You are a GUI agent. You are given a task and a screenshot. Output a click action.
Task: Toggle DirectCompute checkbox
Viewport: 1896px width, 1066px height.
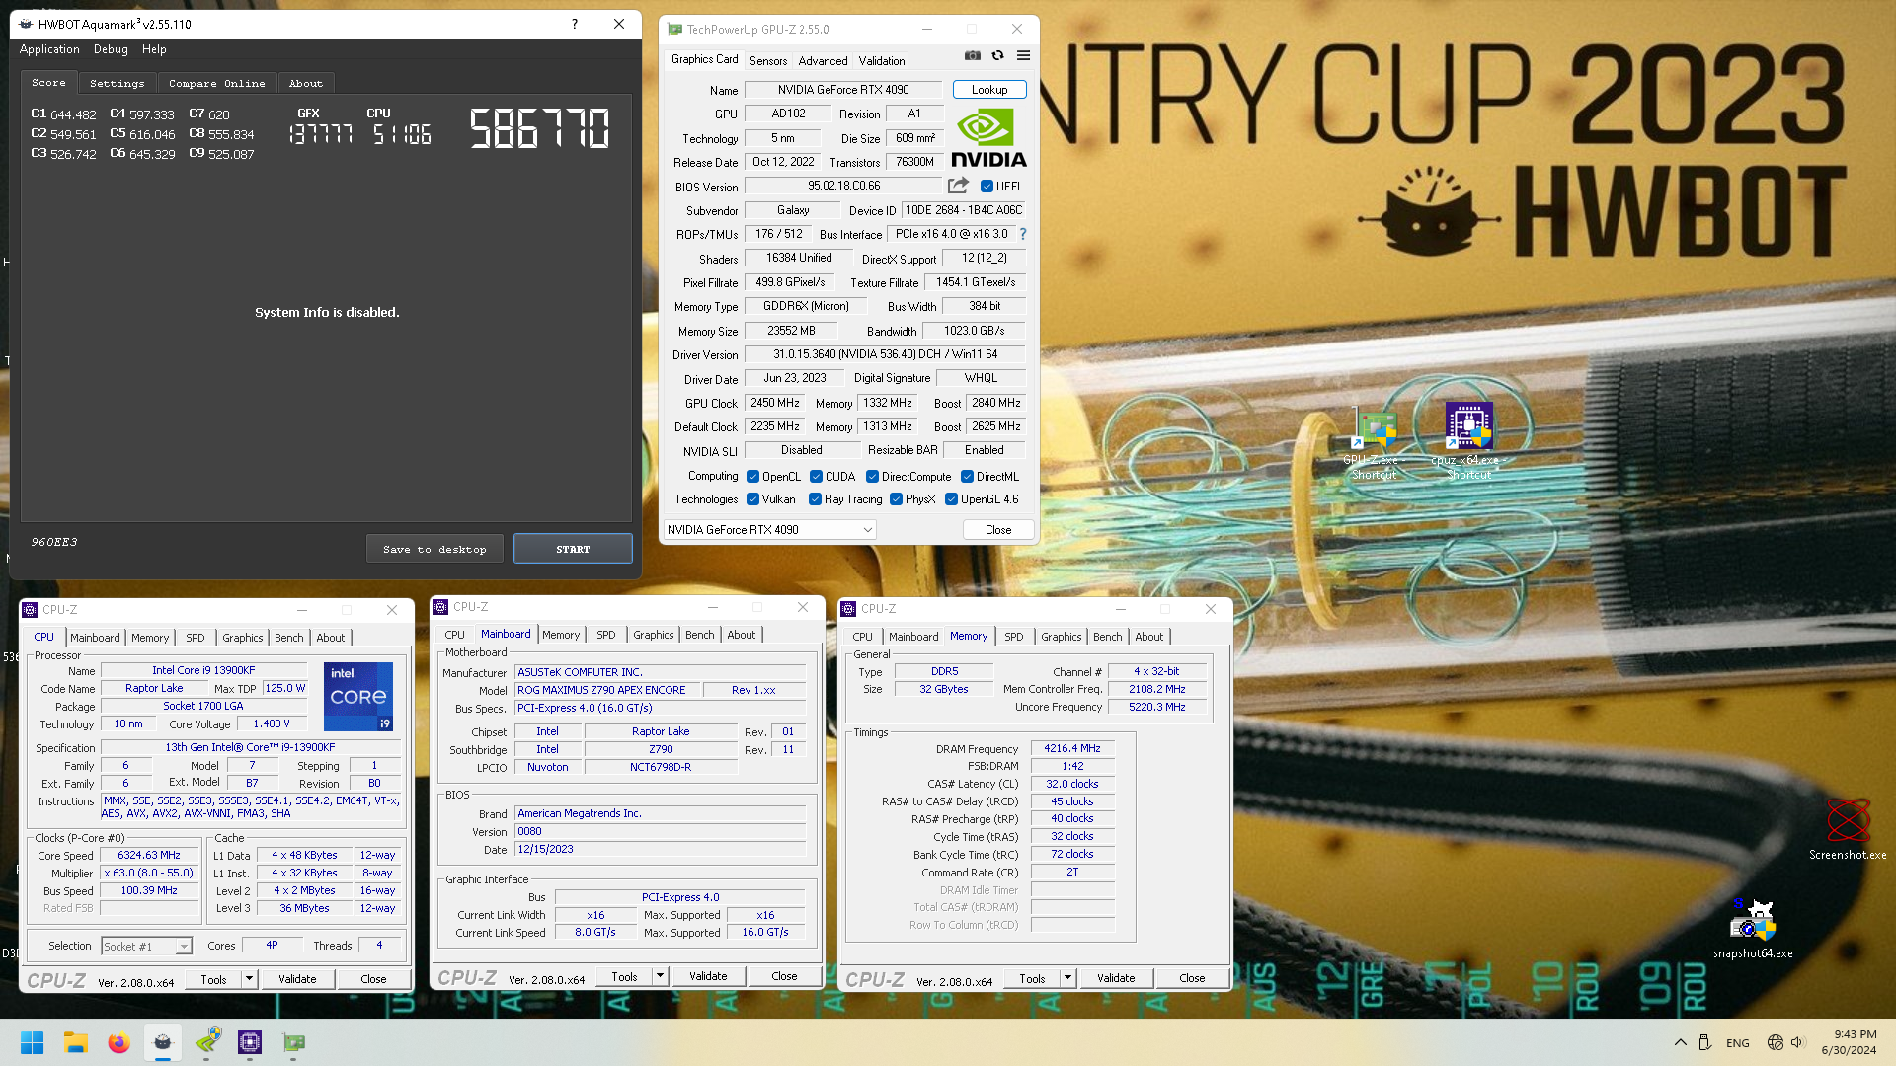pos(872,476)
